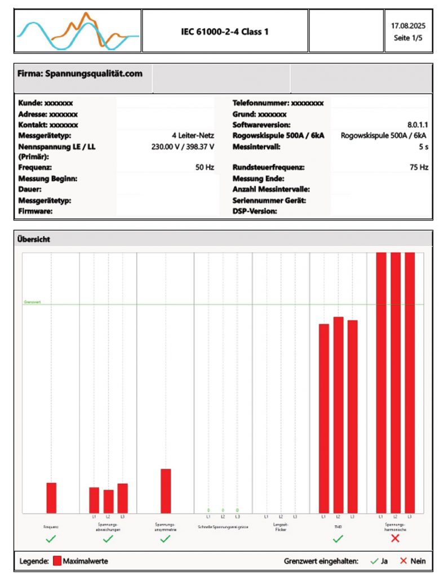This screenshot has width=439, height=577.
Task: Click the green Grenzwert line label
Action: pyautogui.click(x=32, y=302)
